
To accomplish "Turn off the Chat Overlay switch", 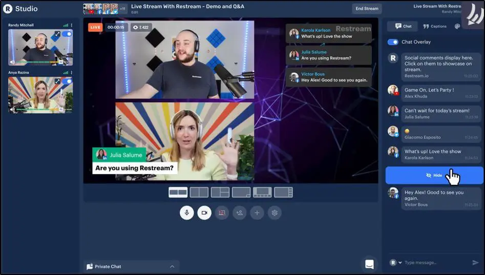I will click(393, 42).
